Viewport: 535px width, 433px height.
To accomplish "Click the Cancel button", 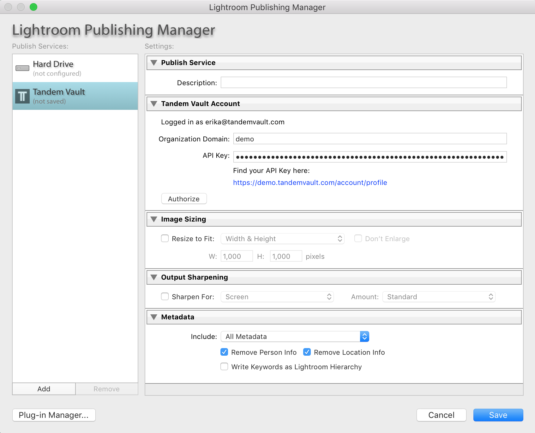I will point(442,415).
